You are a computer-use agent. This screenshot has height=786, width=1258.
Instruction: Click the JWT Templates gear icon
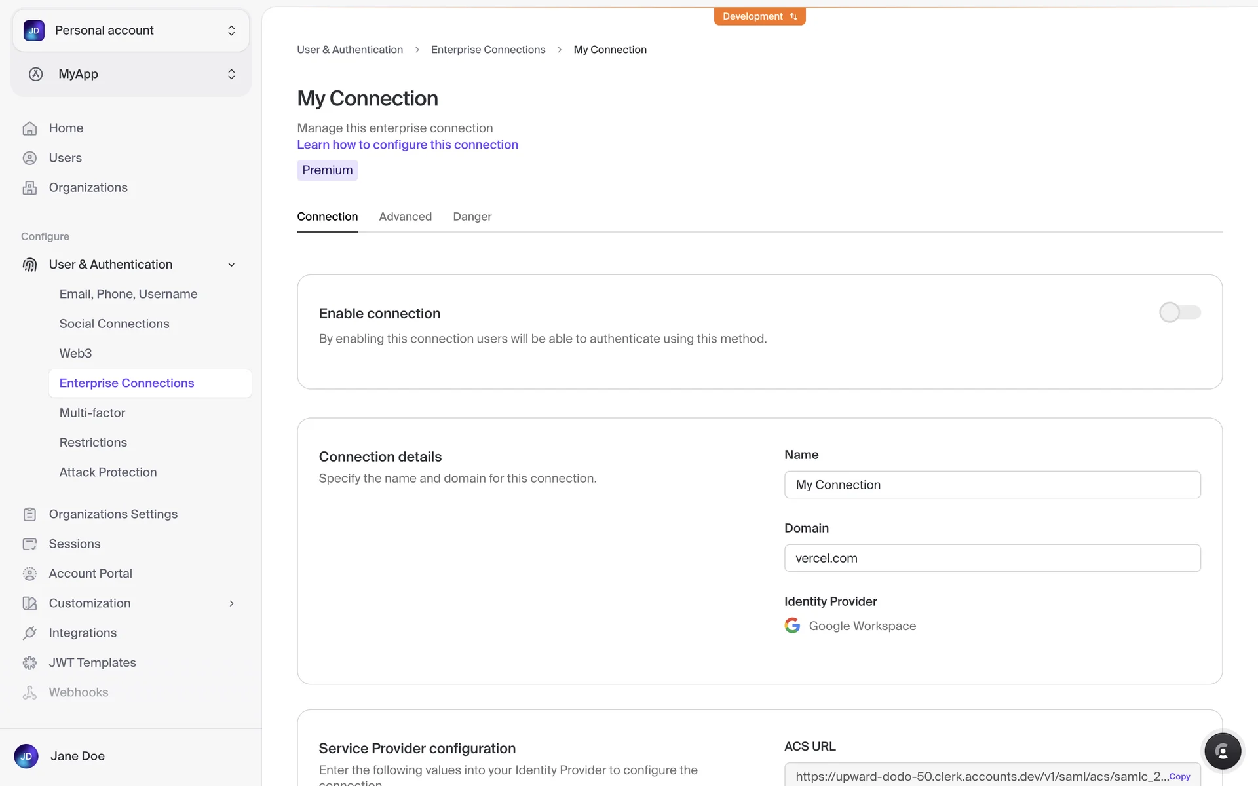click(29, 663)
